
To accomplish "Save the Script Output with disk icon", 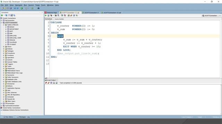I will pos(51,83).
